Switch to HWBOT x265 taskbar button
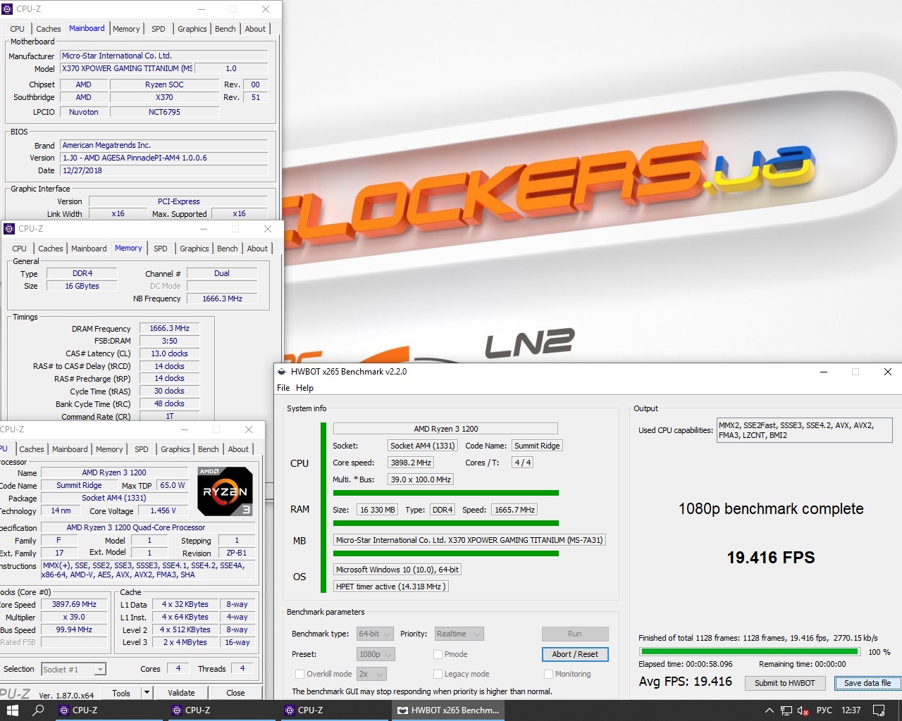Screen dimensions: 902x721 click(x=448, y=710)
